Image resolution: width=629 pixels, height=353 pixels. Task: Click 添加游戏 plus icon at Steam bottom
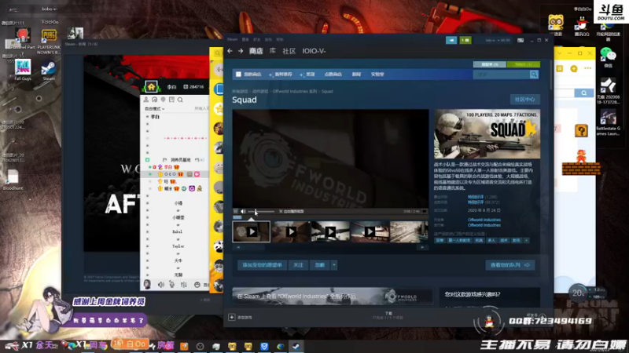pyautogui.click(x=232, y=318)
